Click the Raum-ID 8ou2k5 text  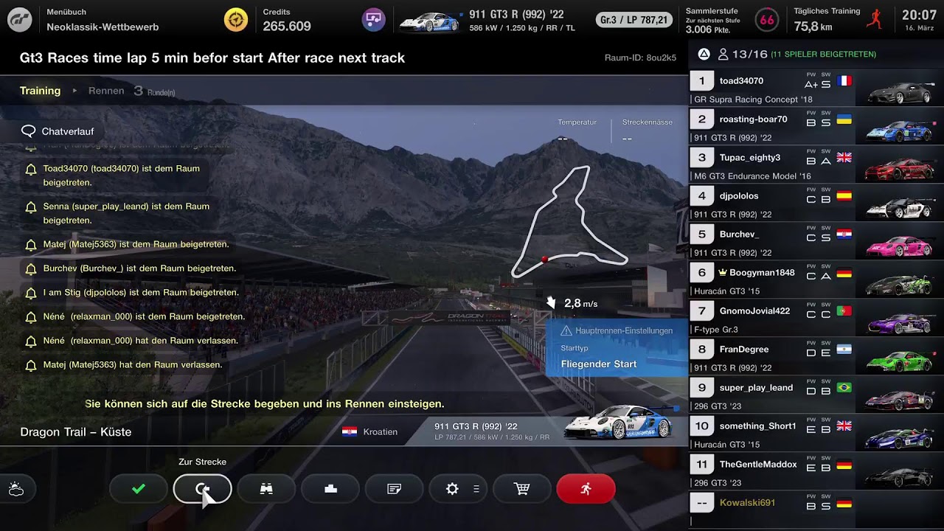(x=640, y=58)
